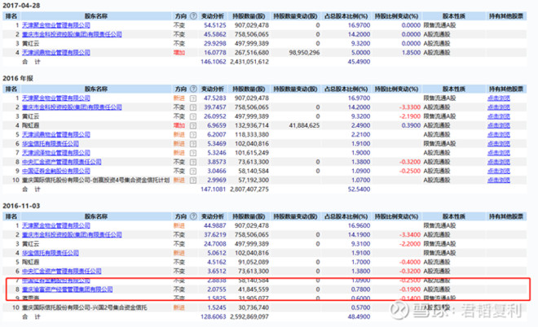Click the value -3.3400 in 2016-11-03 table
This screenshot has height=327, width=538.
(410, 235)
